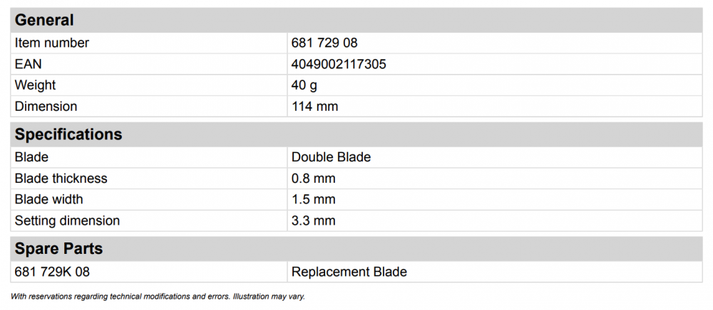
Task: Select the Item number label cell
Action: pyautogui.click(x=149, y=43)
